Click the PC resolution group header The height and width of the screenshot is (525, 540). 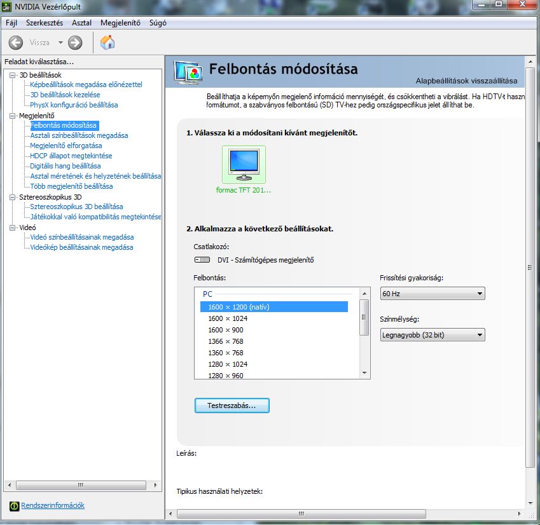pos(207,294)
